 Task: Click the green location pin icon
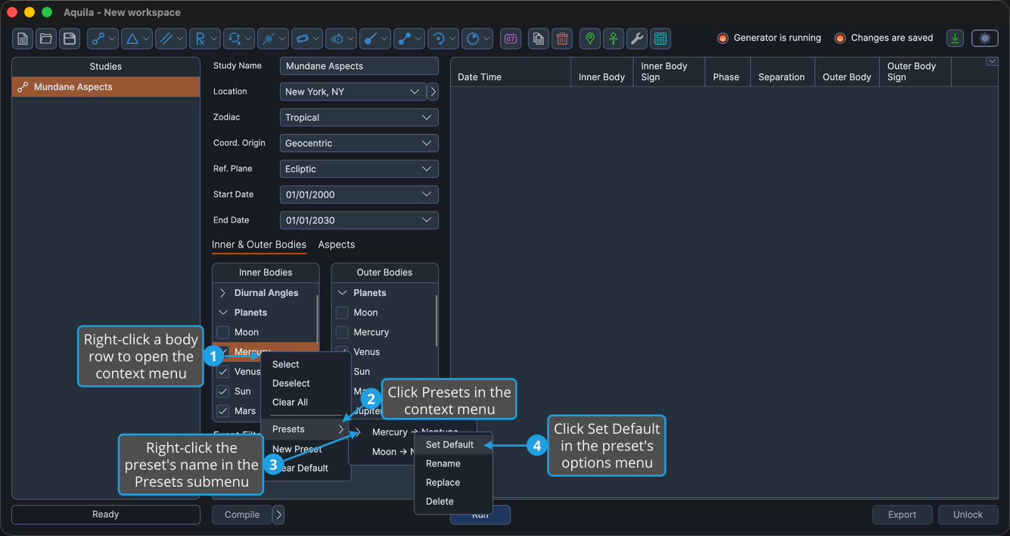[x=590, y=39]
